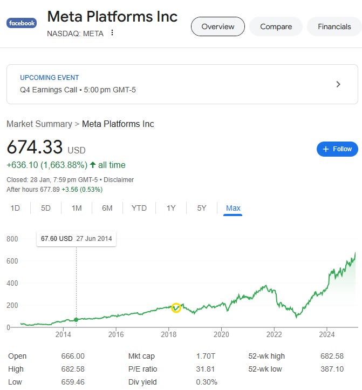Select the Overview tab
The image size is (362, 390).
tap(218, 26)
